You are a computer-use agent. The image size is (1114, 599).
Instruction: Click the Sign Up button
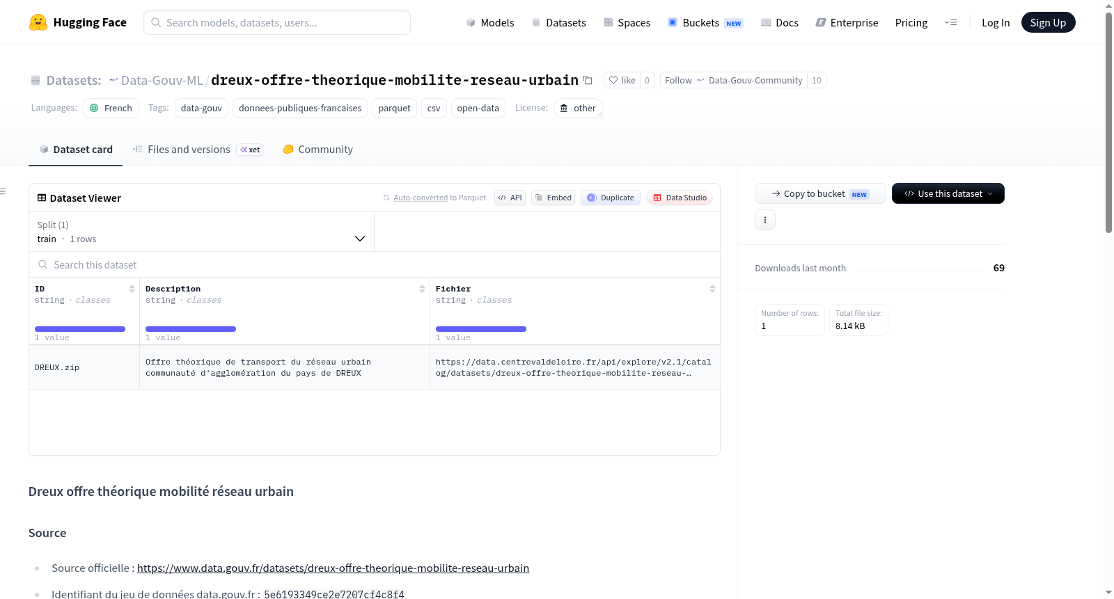[1048, 22]
